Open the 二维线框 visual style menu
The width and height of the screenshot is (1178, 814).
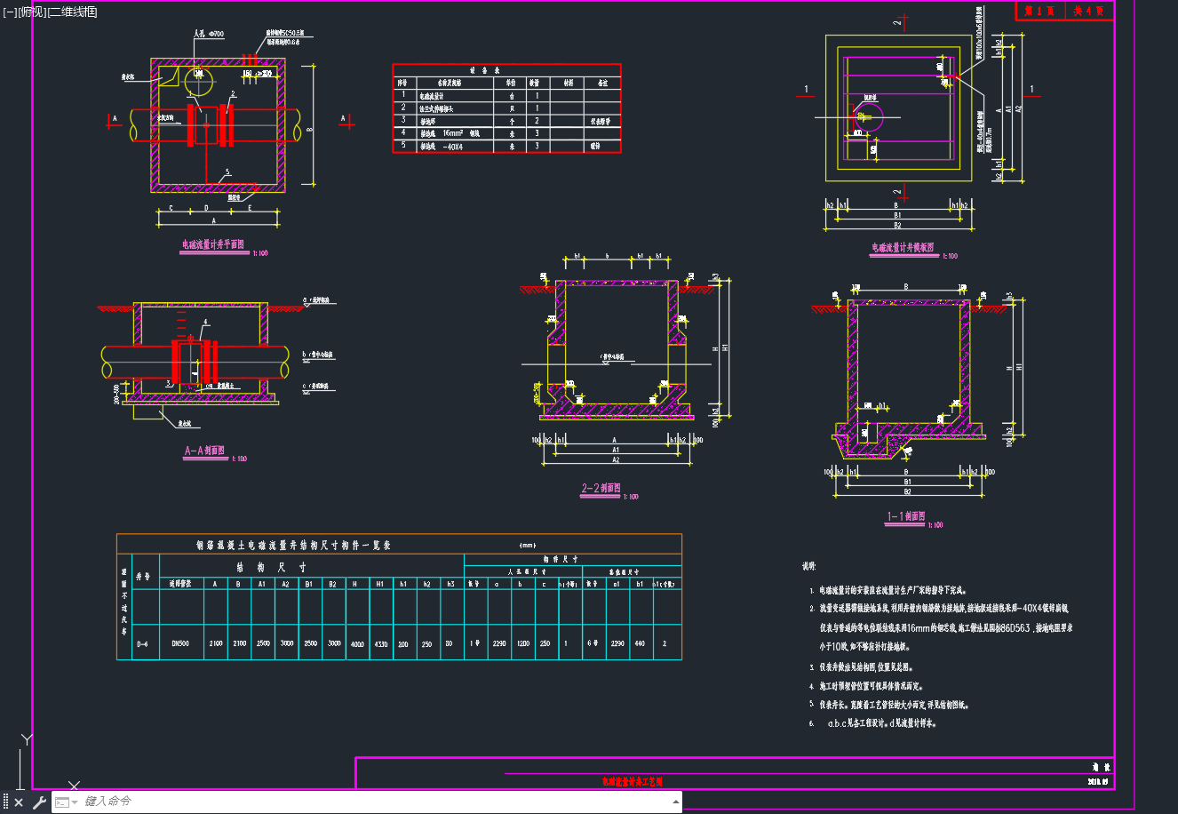[x=72, y=12]
